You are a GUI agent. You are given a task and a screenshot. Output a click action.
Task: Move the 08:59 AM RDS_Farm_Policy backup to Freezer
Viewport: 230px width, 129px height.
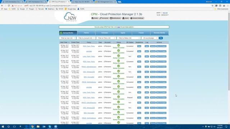tap(161, 46)
